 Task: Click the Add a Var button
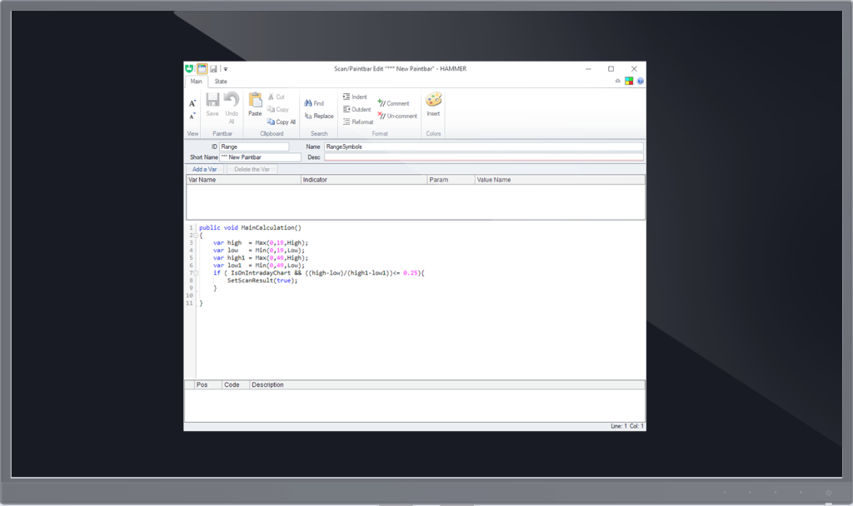pyautogui.click(x=205, y=169)
